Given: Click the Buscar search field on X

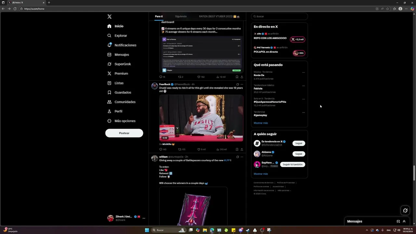Looking at the screenshot, I should [279, 16].
